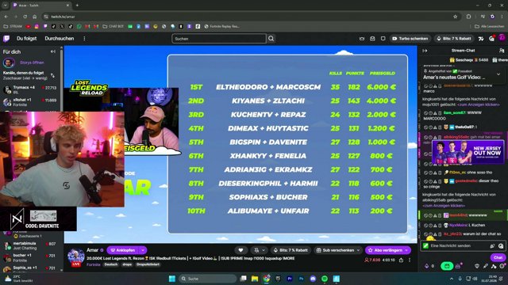Open the CHAT BOT bookmarks folder
Image resolution: width=508 pixels, height=285 pixels.
point(113,26)
